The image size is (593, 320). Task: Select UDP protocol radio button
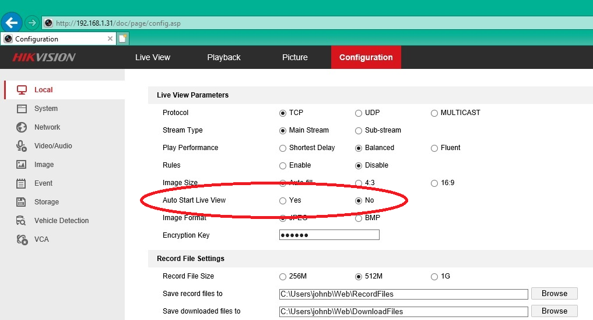pos(359,113)
